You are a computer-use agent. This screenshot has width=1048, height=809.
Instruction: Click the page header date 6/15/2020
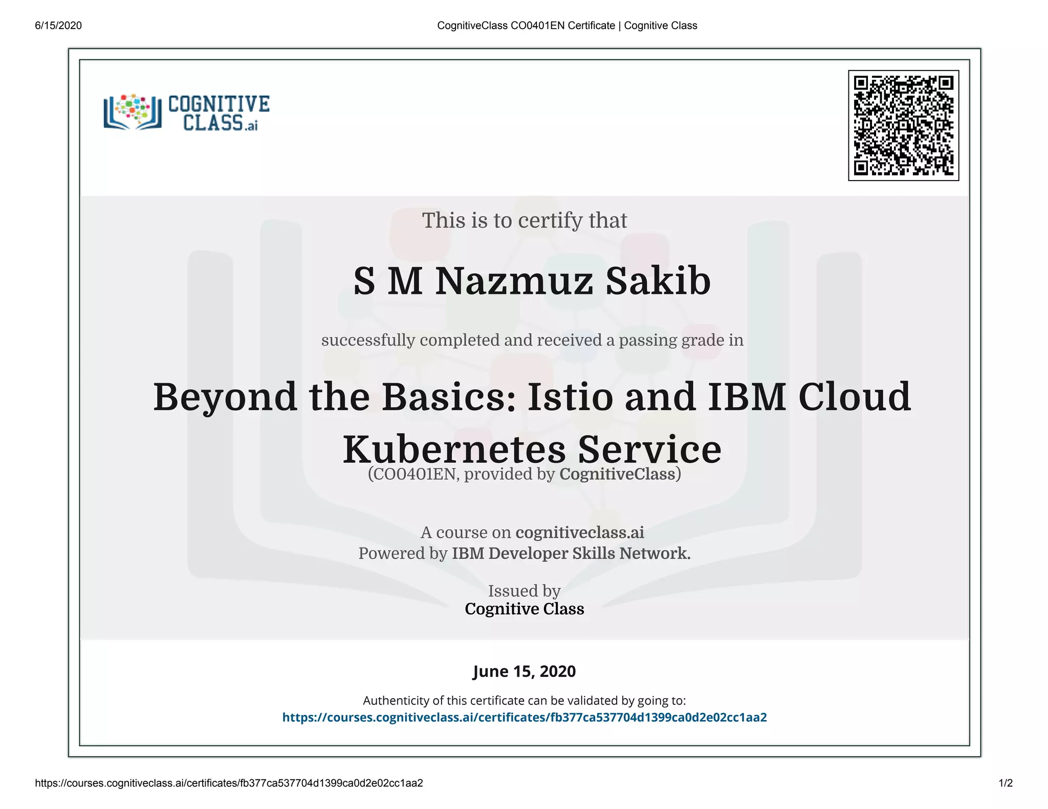tap(58, 26)
